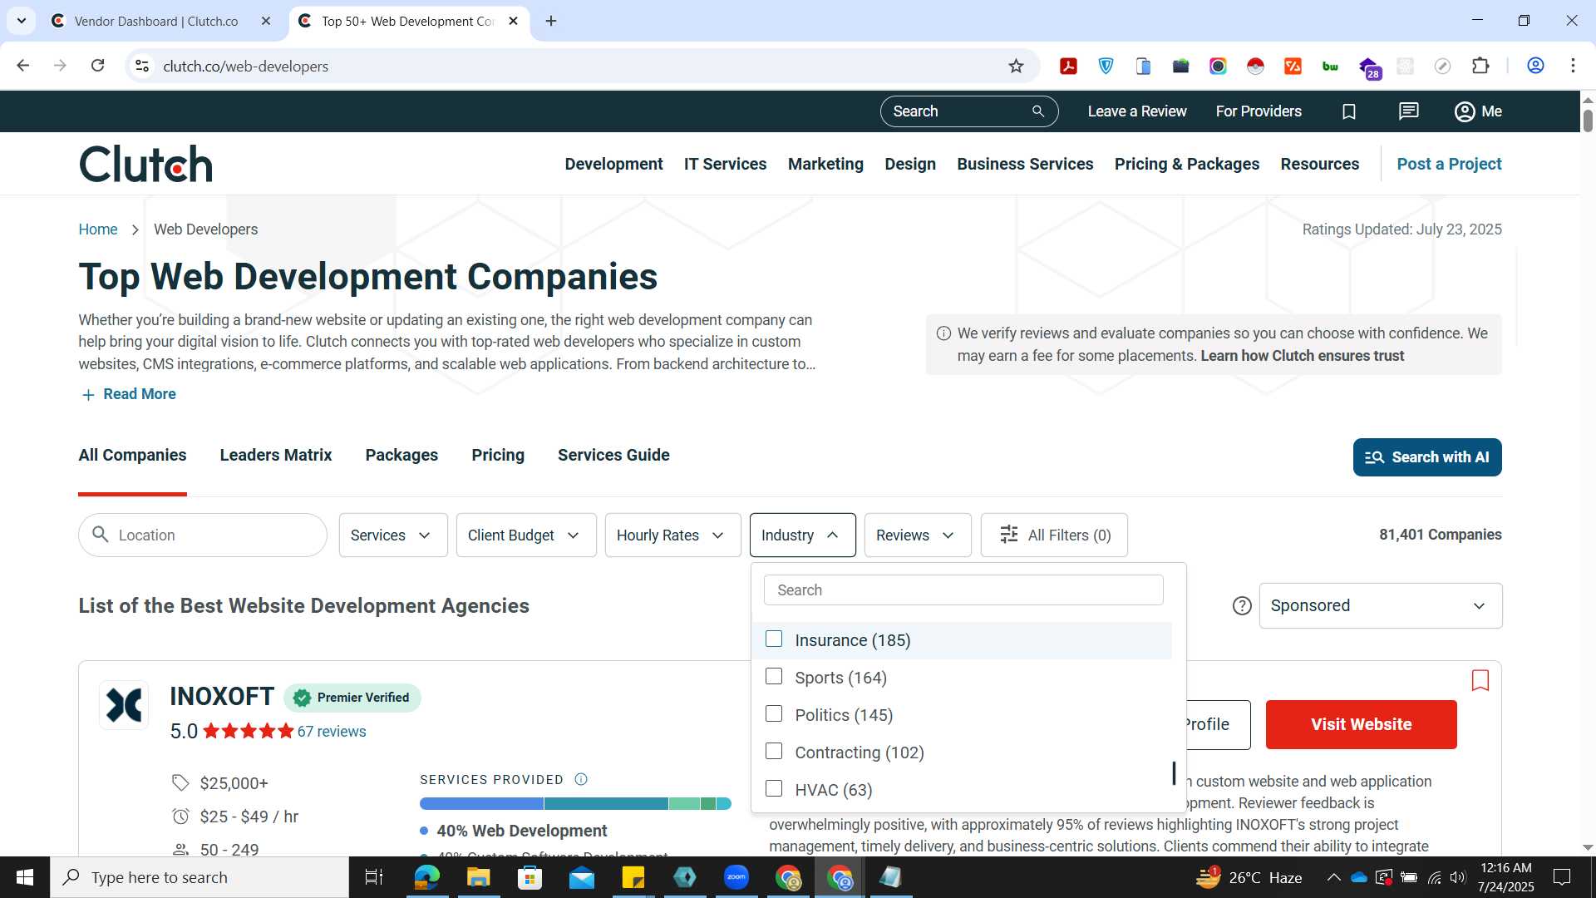Switch to the Leaders Matrix tab
Image resolution: width=1596 pixels, height=898 pixels.
click(x=275, y=456)
